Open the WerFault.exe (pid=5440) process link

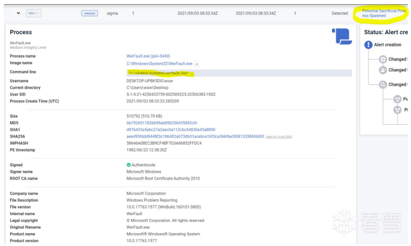click(148, 56)
